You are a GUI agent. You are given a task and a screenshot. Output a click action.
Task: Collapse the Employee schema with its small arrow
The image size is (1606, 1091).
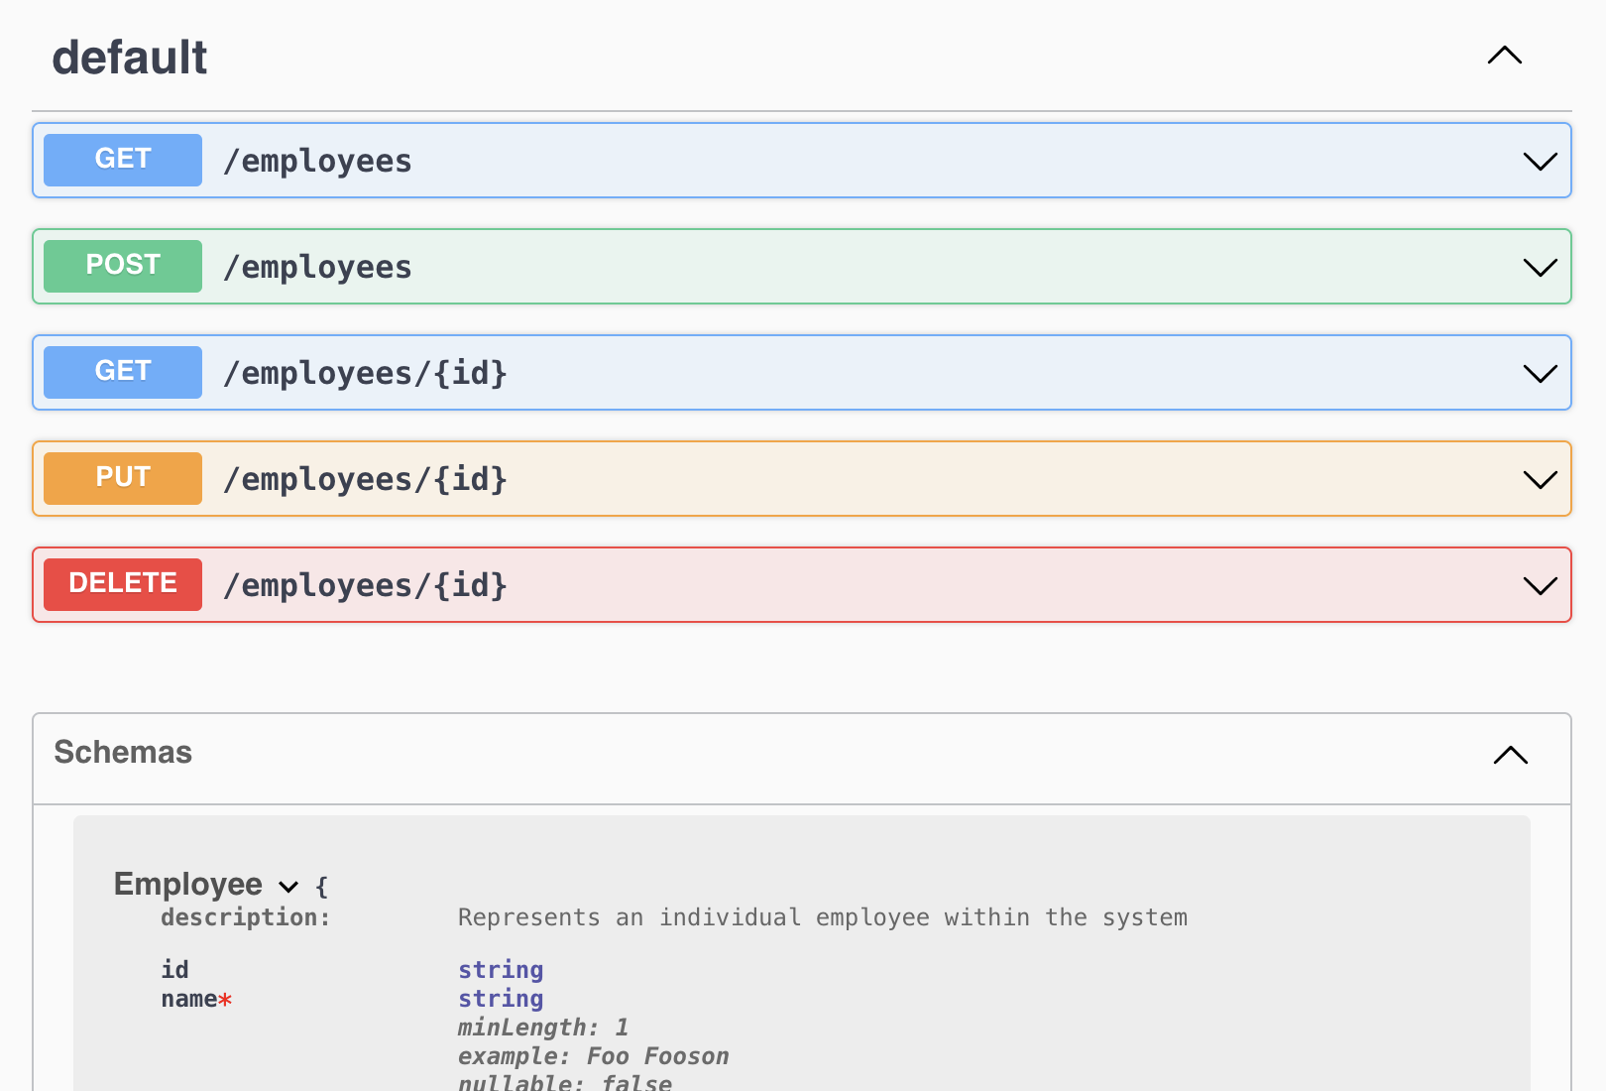point(288,887)
